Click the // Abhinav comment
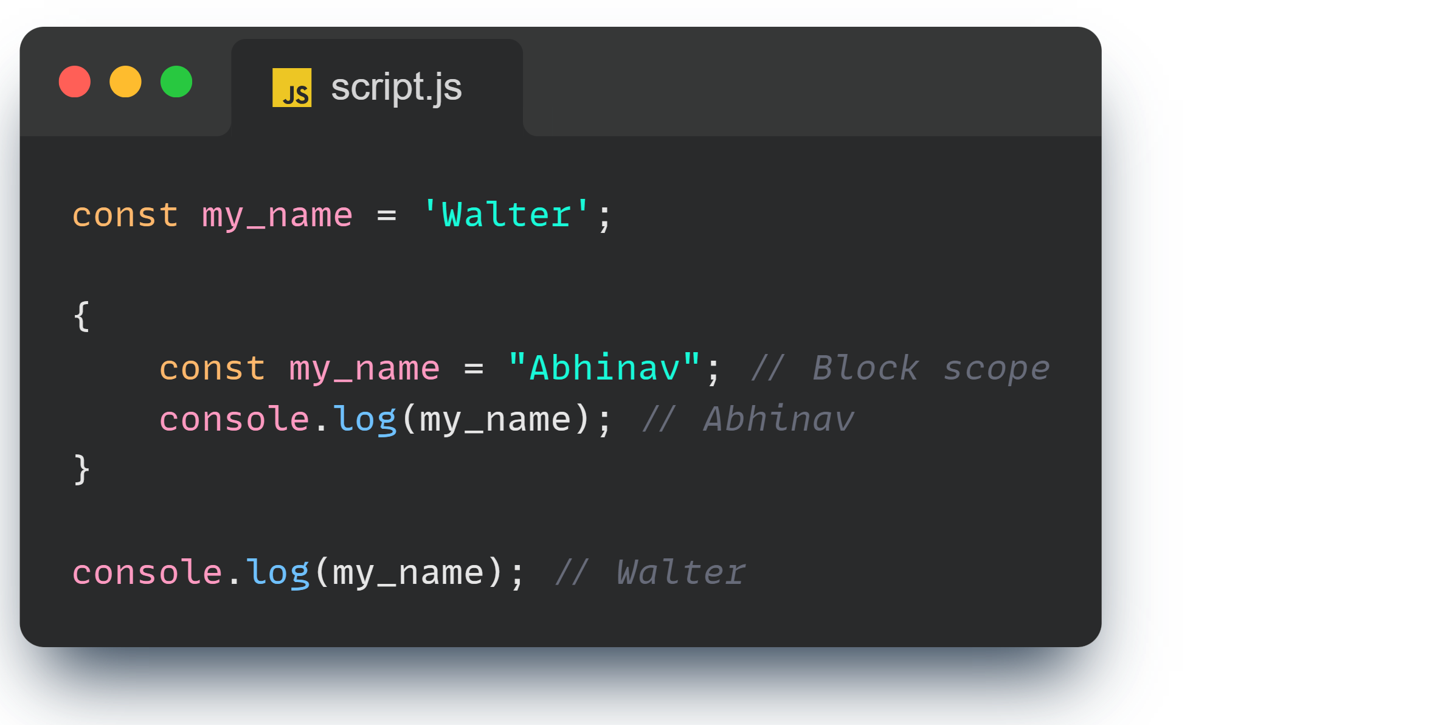Image resolution: width=1432 pixels, height=725 pixels. pos(748,419)
